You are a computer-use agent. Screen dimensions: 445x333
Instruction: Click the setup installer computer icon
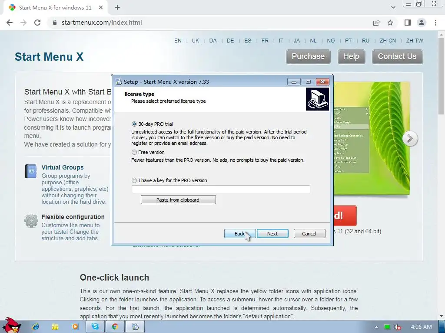(317, 99)
